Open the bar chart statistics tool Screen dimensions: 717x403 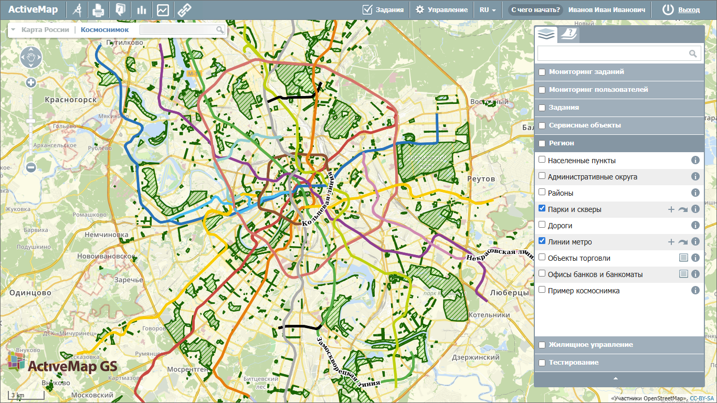(141, 9)
